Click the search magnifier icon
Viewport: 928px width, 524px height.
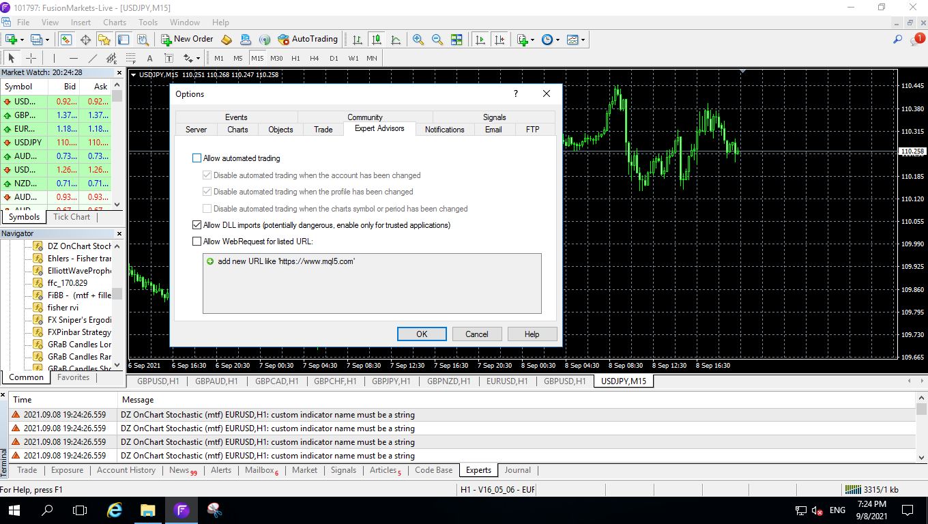(x=898, y=40)
